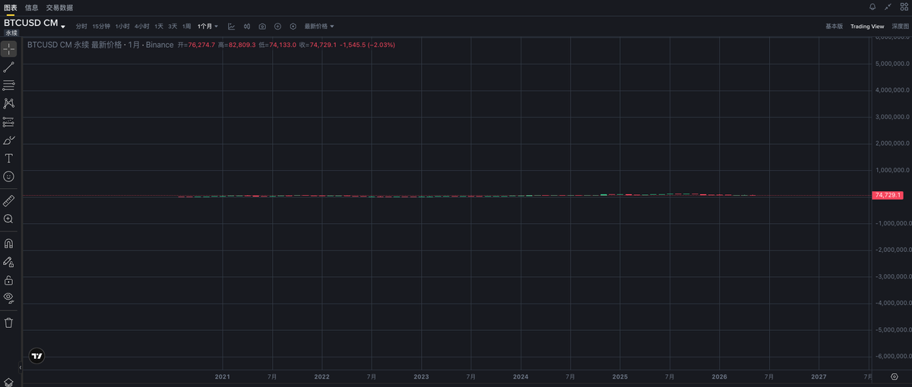Click the TradingView logo badge

[x=36, y=355]
